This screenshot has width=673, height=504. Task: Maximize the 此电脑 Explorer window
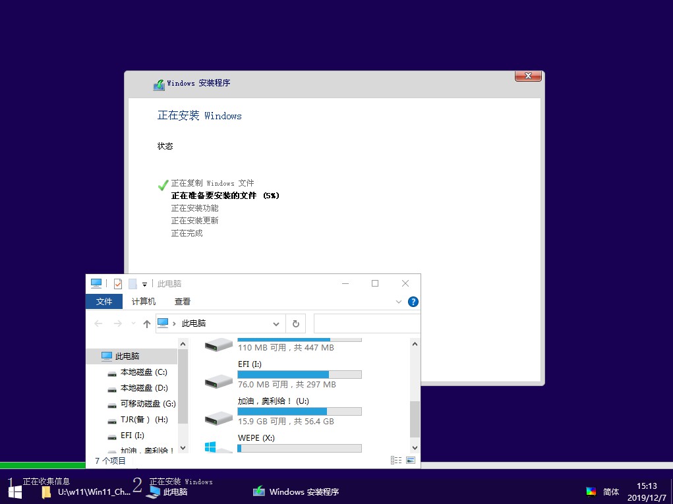pyautogui.click(x=375, y=283)
